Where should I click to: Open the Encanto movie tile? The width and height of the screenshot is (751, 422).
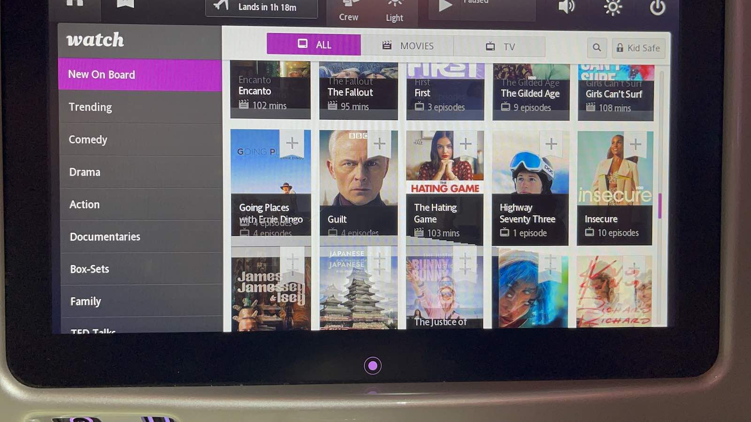click(x=270, y=90)
